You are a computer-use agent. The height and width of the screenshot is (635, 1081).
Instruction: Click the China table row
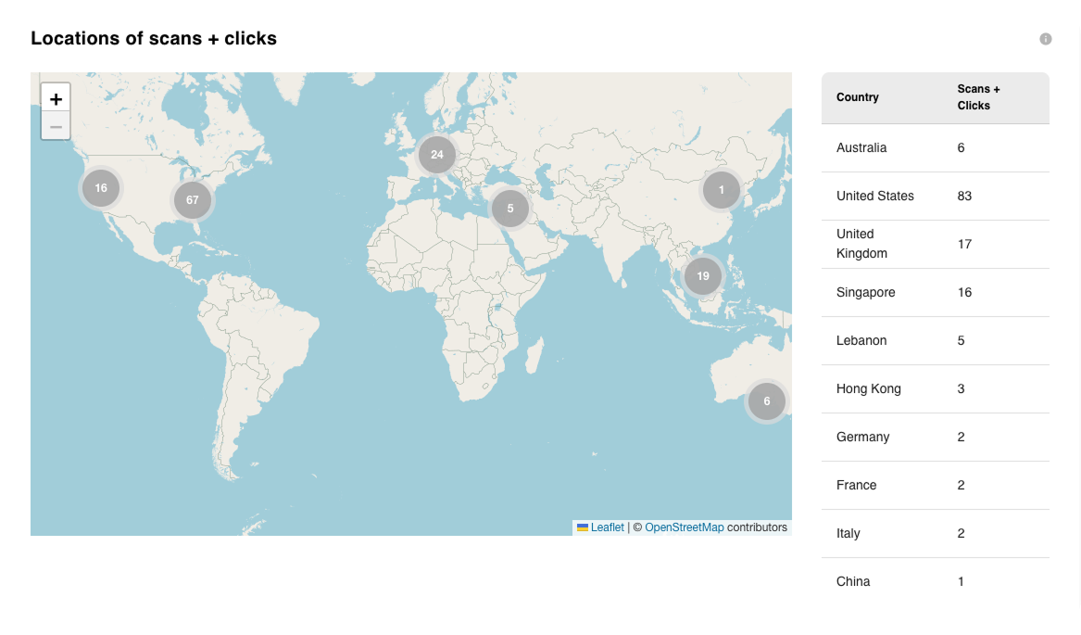936,582
